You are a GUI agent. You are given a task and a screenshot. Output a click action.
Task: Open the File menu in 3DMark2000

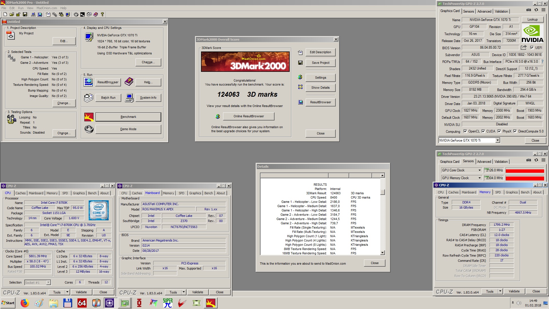pyautogui.click(x=4, y=8)
